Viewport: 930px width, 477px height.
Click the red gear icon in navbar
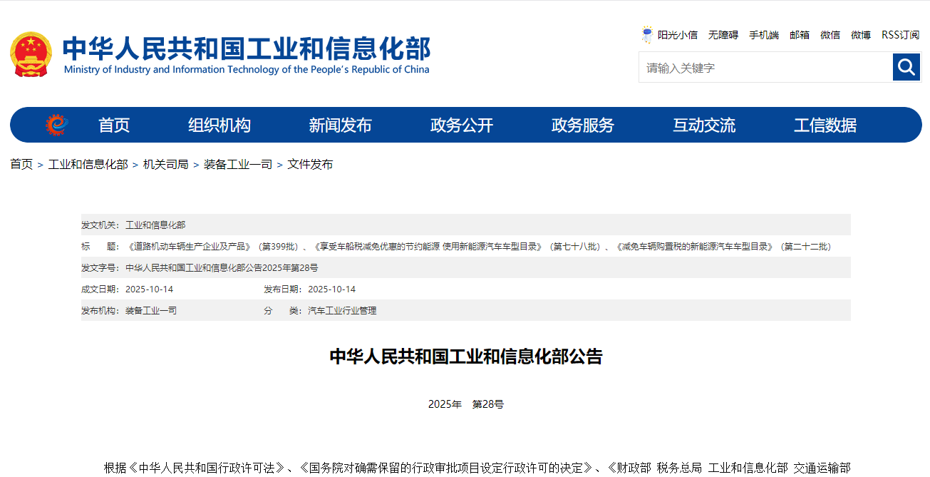pyautogui.click(x=56, y=125)
